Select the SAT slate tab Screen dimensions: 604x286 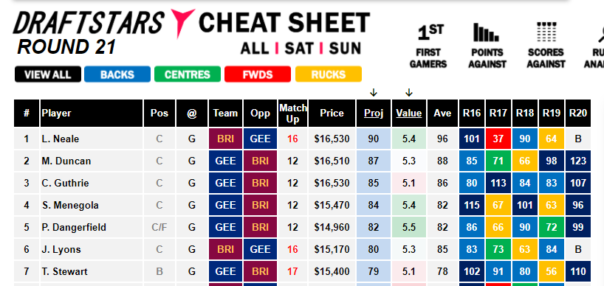(298, 49)
